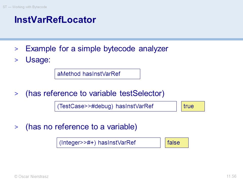243x182 pixels.
Task: Click the InstVarRefLocator slide title
Action: click(x=55, y=20)
